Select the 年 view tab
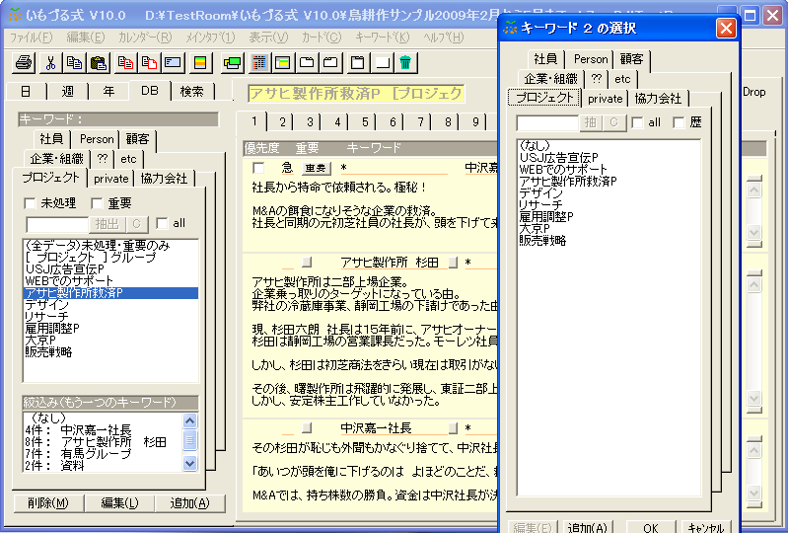The image size is (788, 533). [x=108, y=92]
